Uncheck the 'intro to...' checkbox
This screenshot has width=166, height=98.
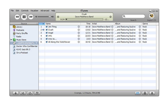(x=47, y=39)
